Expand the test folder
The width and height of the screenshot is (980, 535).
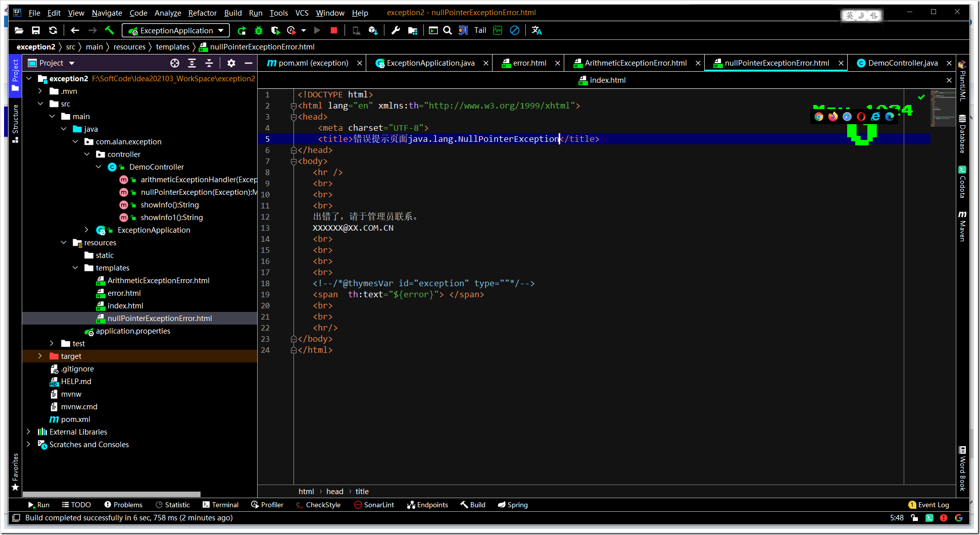(52, 344)
